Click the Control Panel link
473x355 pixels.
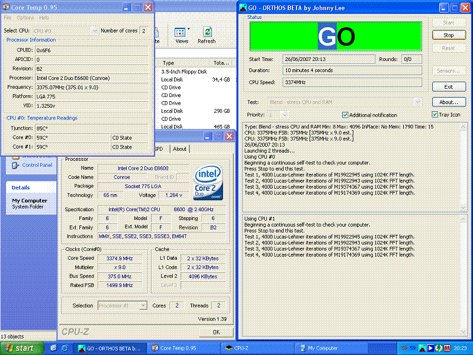tap(37, 165)
